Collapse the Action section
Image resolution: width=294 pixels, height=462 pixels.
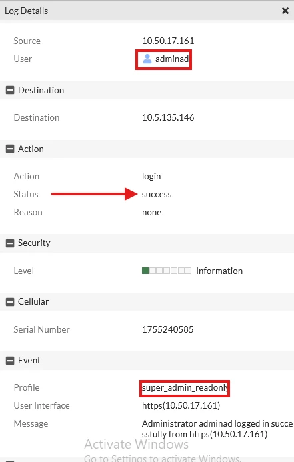pyautogui.click(x=10, y=149)
